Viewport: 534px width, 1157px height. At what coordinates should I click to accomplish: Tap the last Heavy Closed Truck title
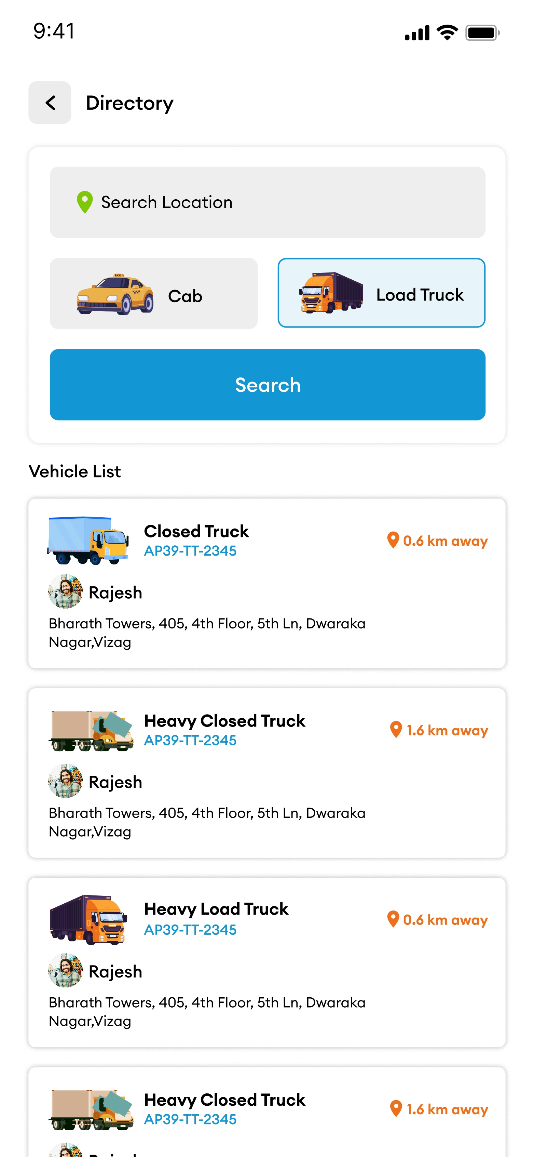pyautogui.click(x=224, y=1100)
